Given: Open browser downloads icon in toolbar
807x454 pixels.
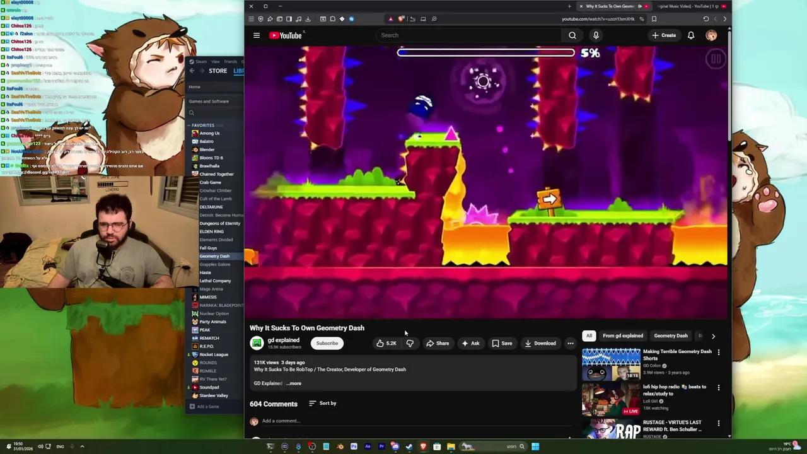Looking at the screenshot, I should (308, 19).
